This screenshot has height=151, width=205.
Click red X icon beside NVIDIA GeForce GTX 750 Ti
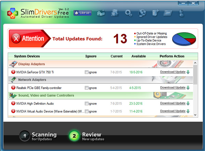[13, 72]
